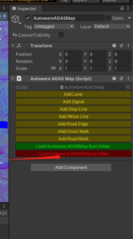Open Autoware ADAS Map script help icon
Viewport: 133px width, 239px height.
point(114,79)
